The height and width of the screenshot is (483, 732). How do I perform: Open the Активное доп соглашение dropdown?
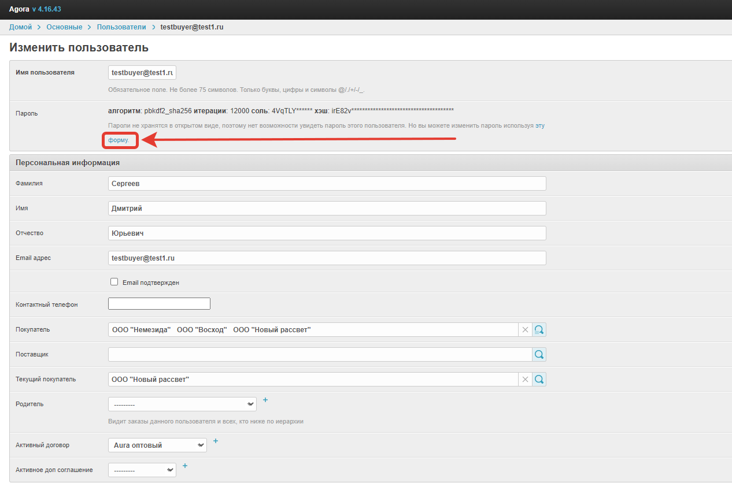(x=142, y=470)
